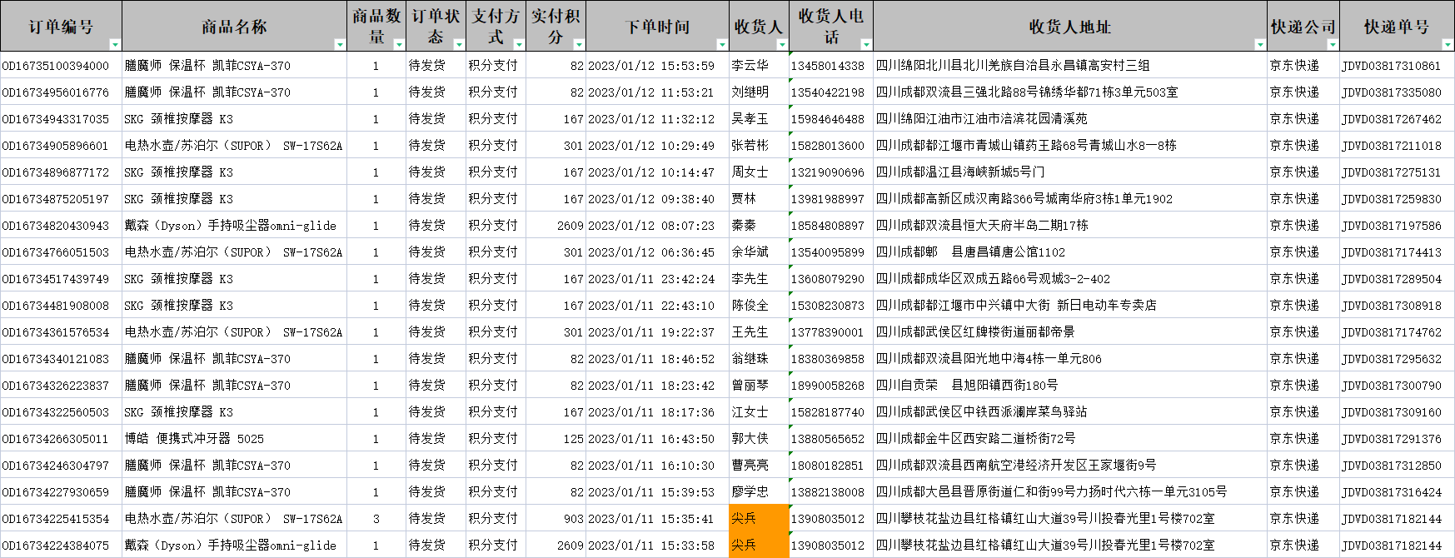This screenshot has height=558, width=1455.
Task: Open filter dropdown for 订单状态 column
Action: coord(458,44)
